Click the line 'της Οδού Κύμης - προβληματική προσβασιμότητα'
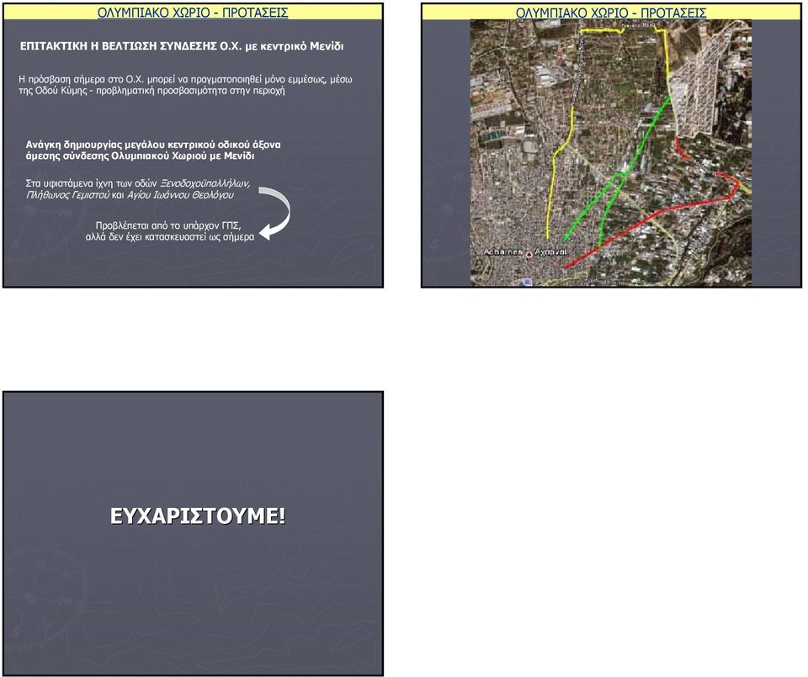Image resolution: width=808 pixels, height=677 pixels. (151, 91)
